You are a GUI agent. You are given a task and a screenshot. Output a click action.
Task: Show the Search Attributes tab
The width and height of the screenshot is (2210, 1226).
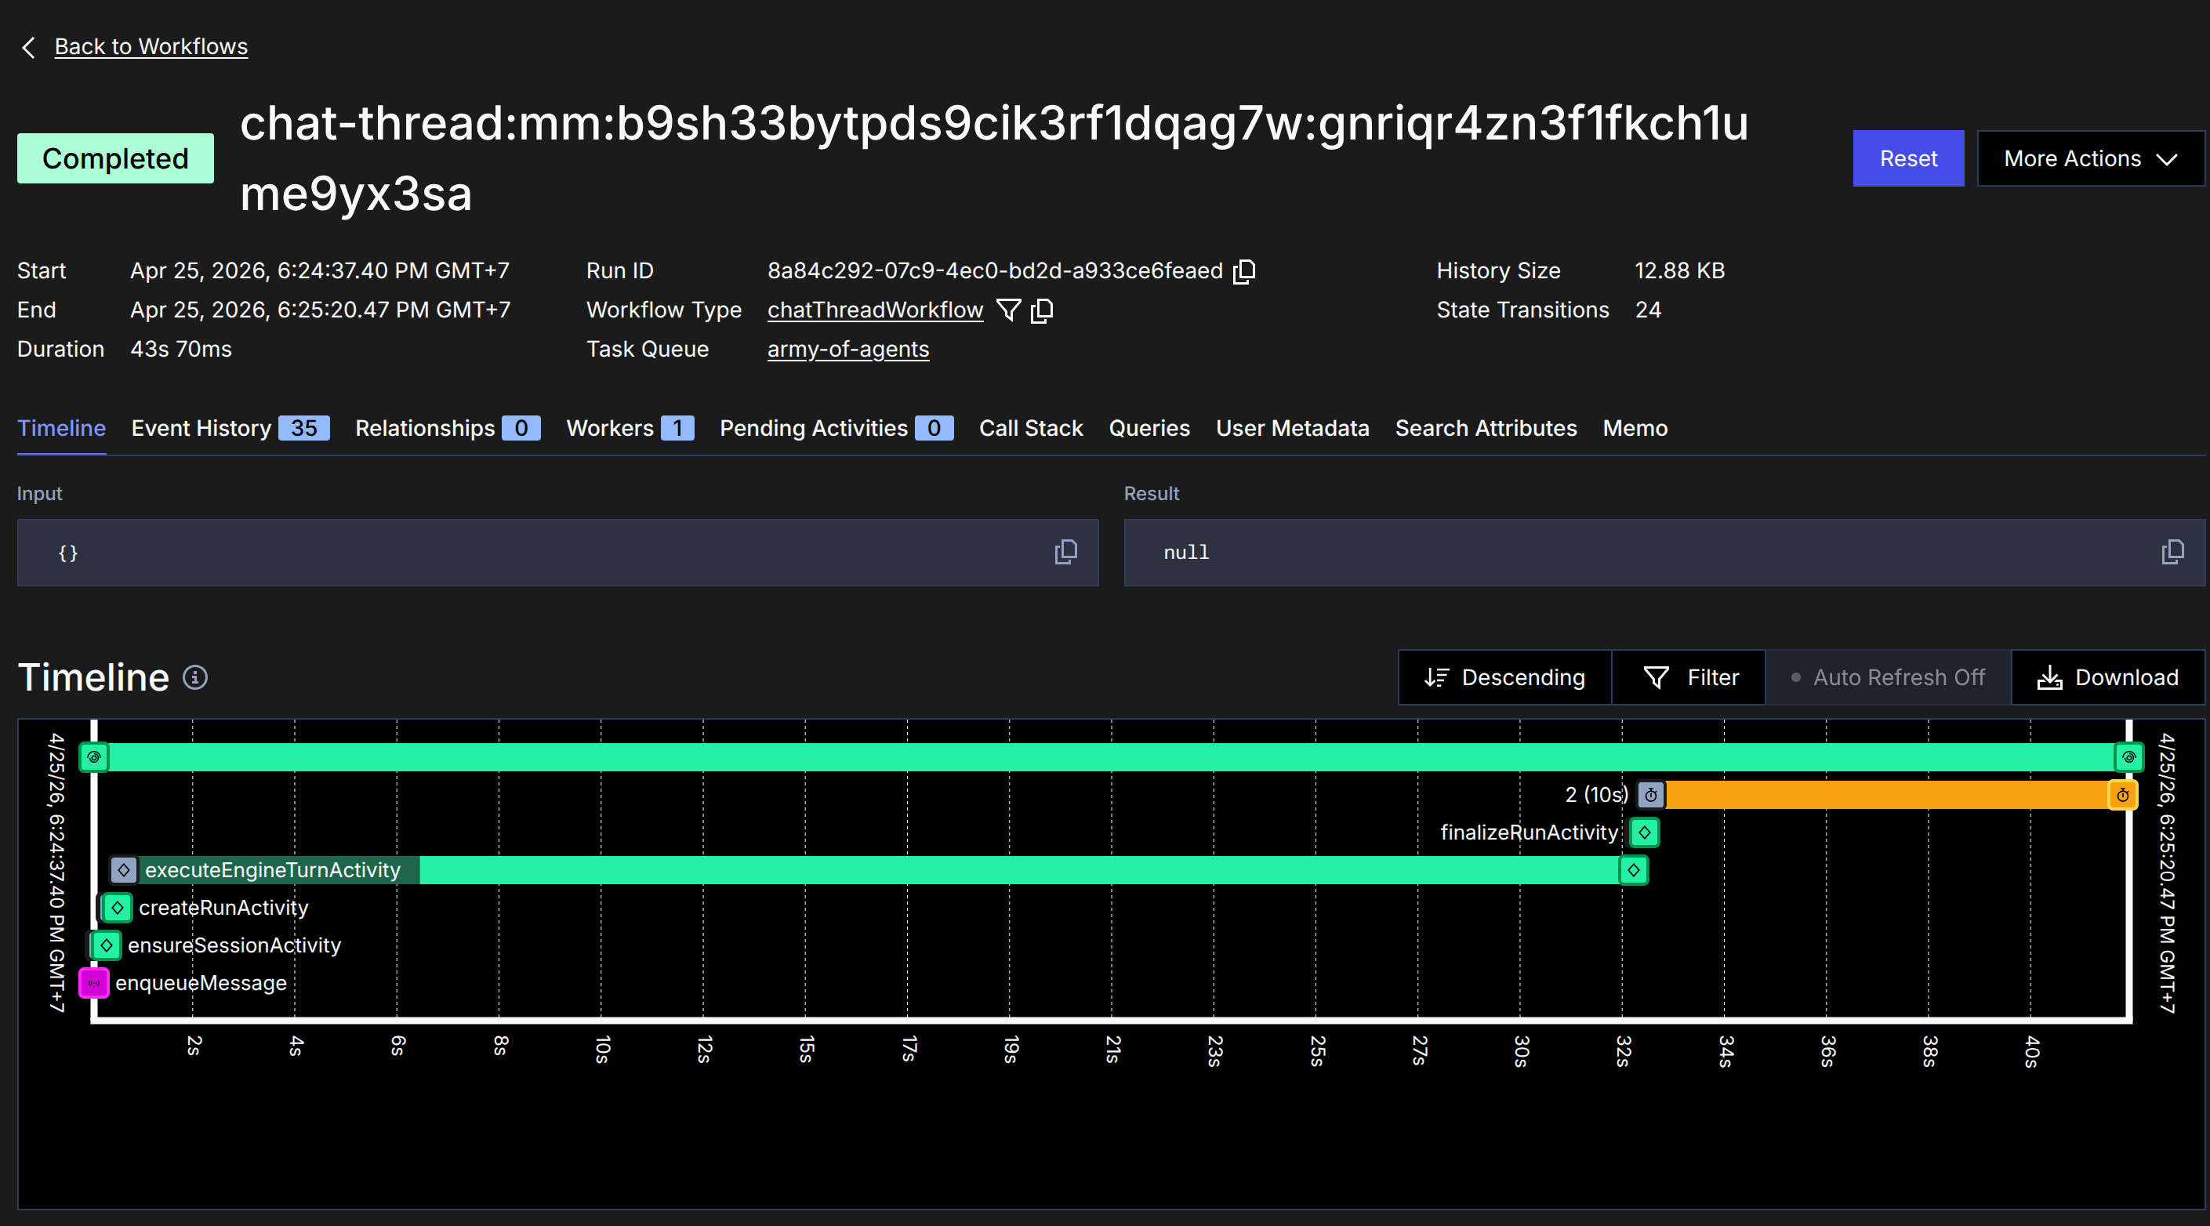pyautogui.click(x=1486, y=428)
